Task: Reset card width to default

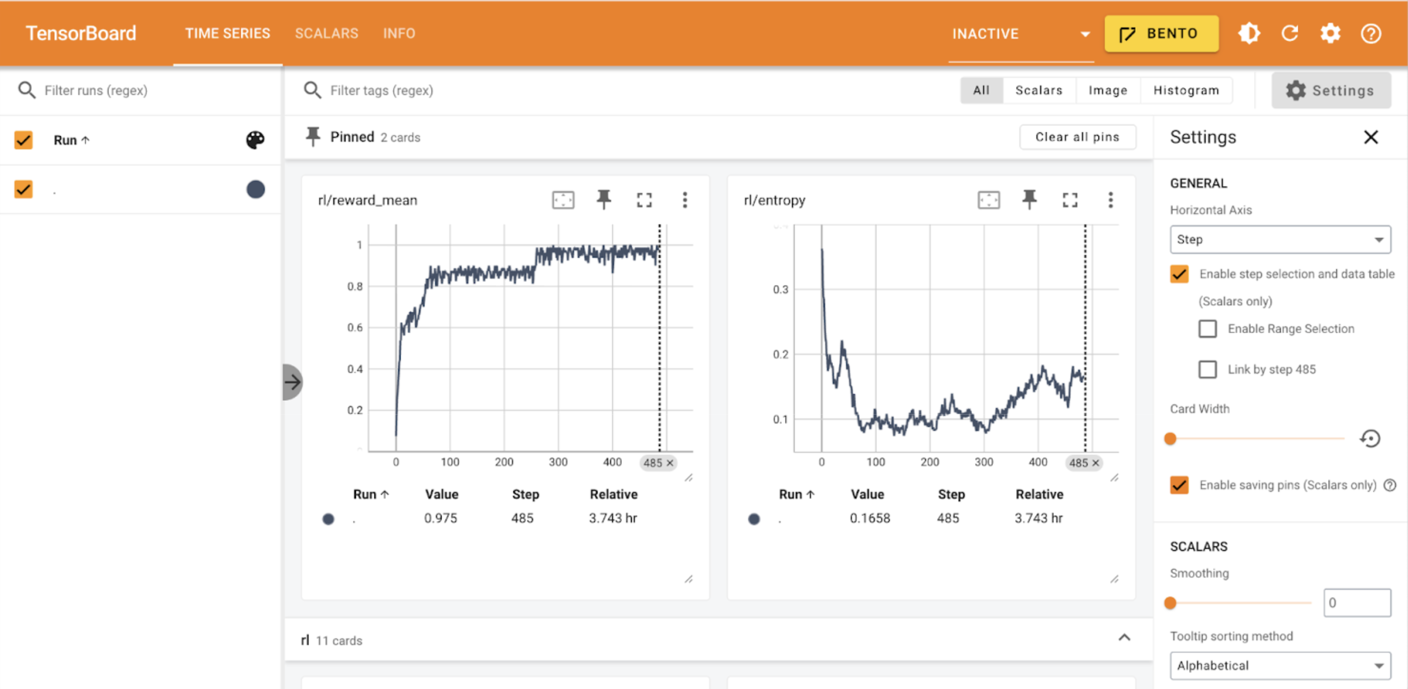Action: (1370, 438)
